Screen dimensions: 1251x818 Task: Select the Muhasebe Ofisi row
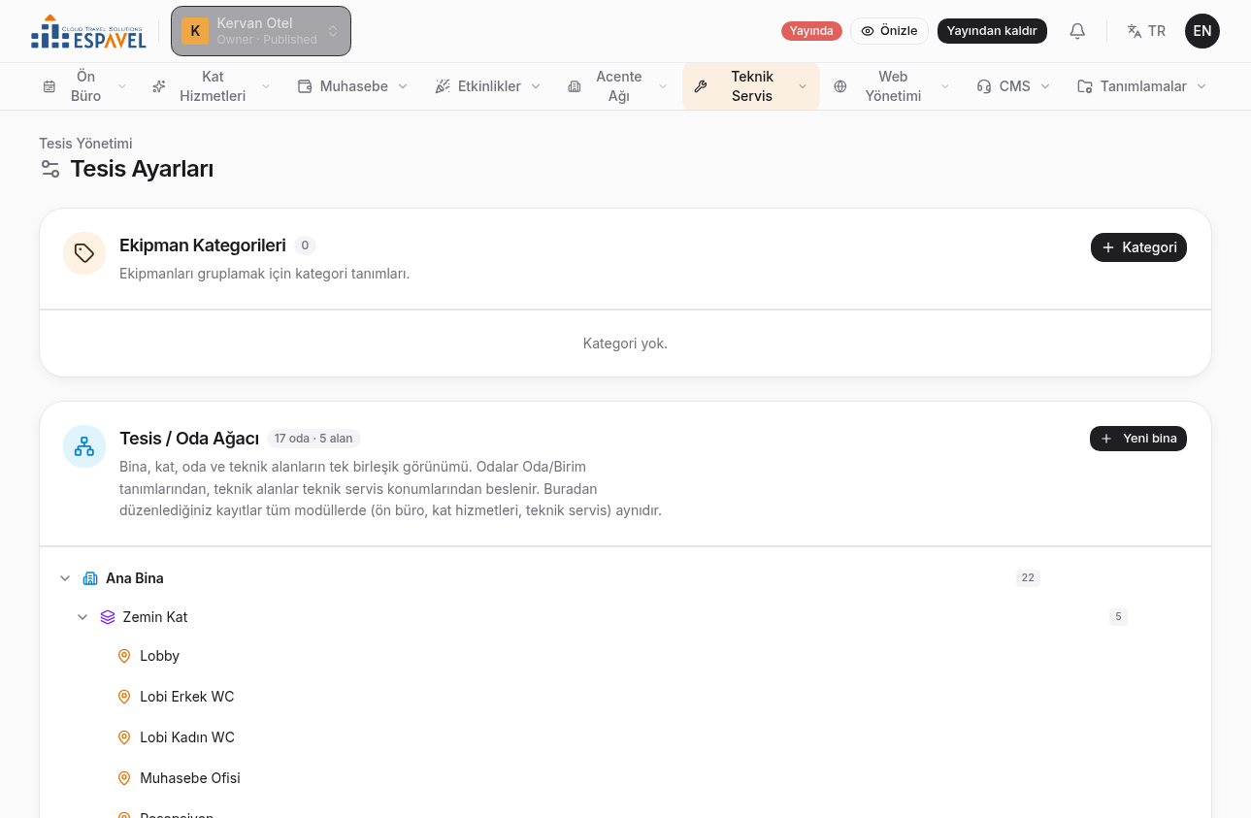pos(625,778)
